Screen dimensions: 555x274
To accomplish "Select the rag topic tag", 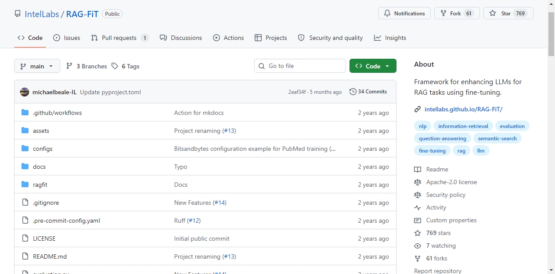I will pyautogui.click(x=461, y=151).
